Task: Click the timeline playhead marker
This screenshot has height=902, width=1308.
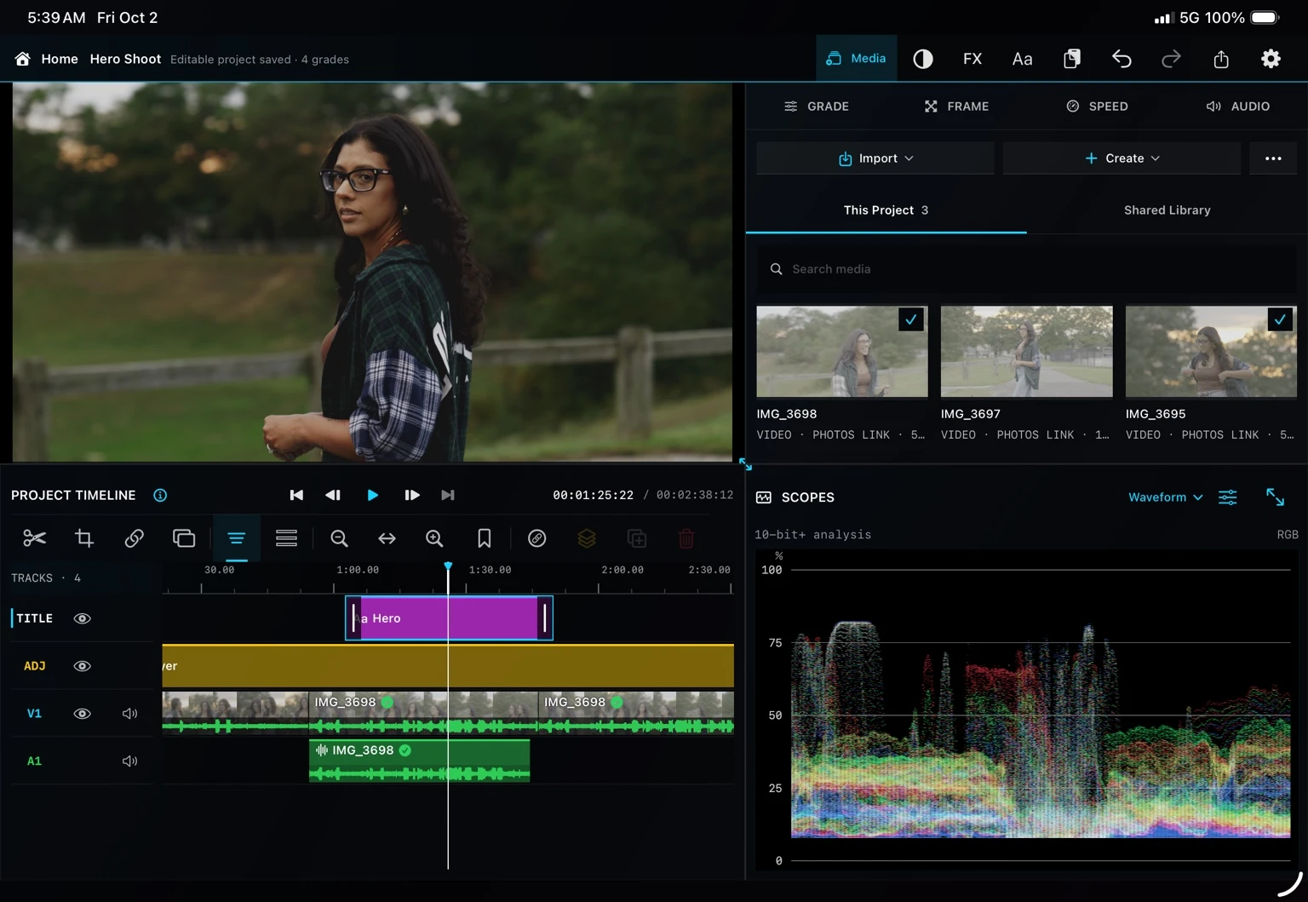Action: (x=448, y=566)
